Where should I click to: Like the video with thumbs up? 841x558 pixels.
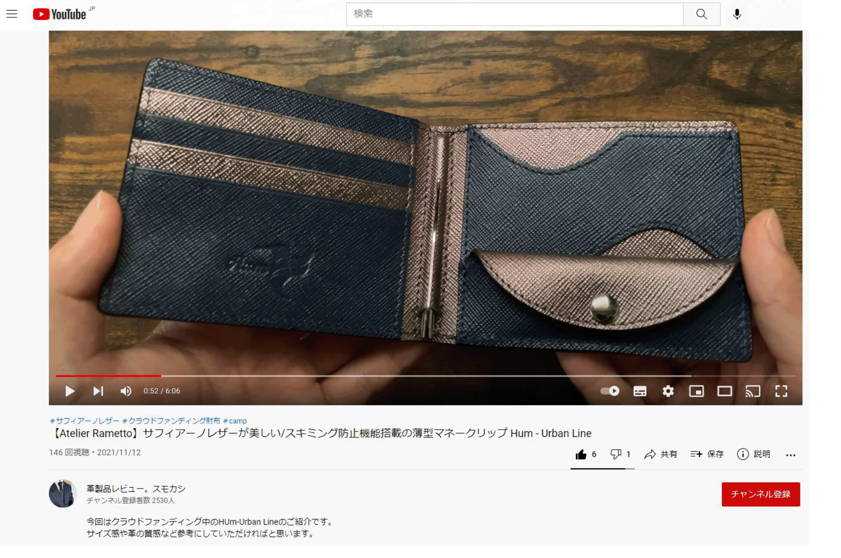click(x=581, y=454)
